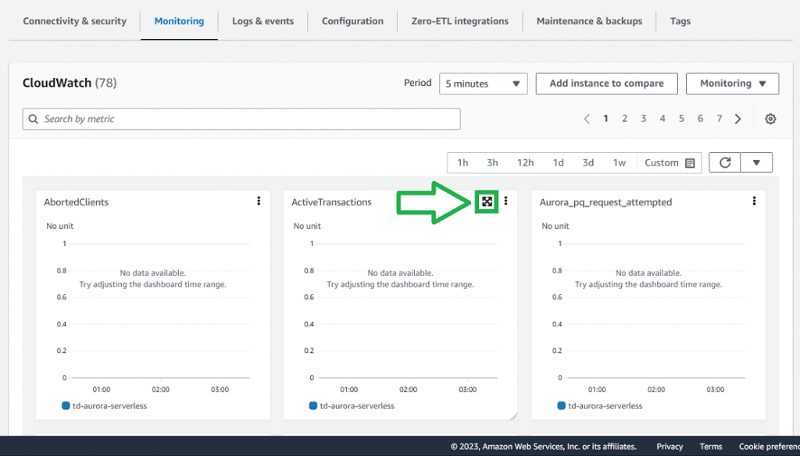Open the Maintenance & backups tab
This screenshot has height=456, width=800.
[x=589, y=21]
